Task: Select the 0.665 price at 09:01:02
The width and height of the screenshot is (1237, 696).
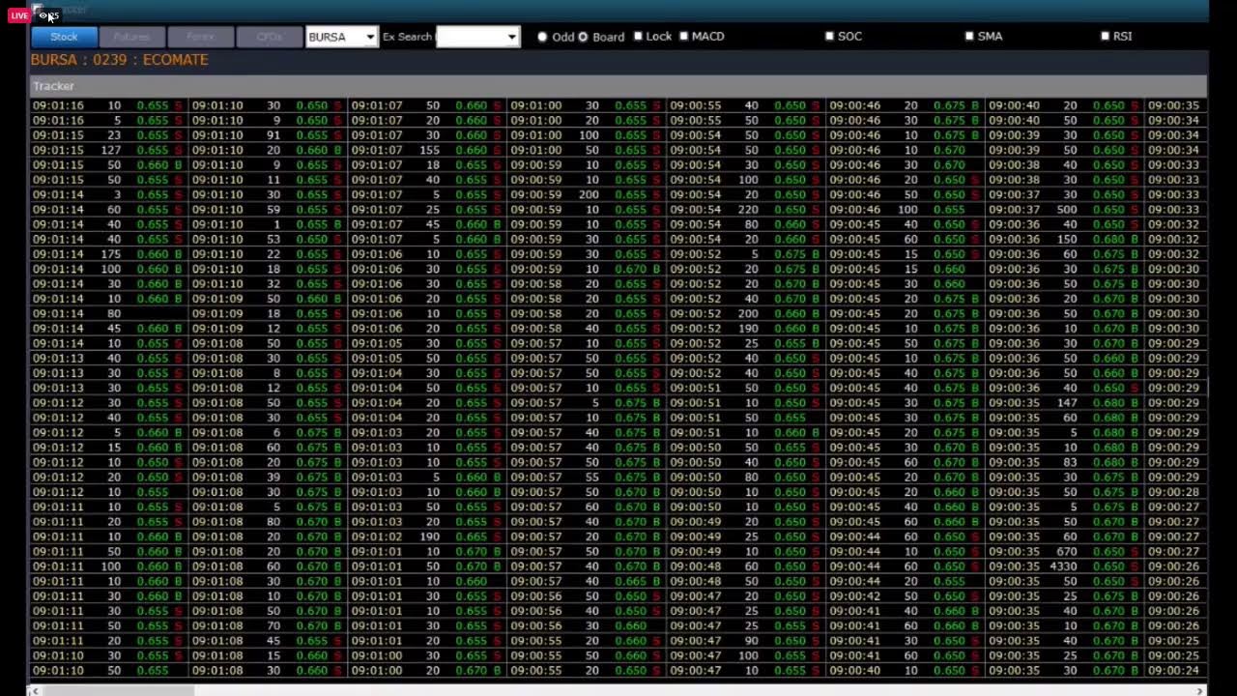Action: (471, 536)
